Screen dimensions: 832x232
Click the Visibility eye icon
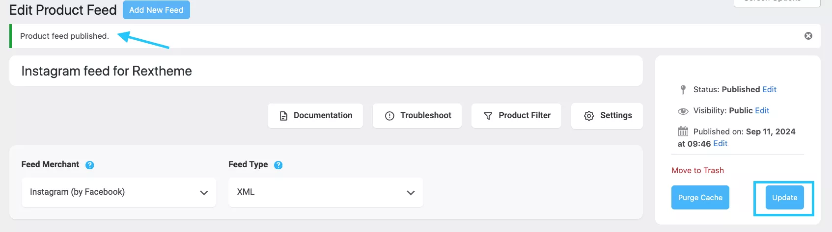[683, 111]
